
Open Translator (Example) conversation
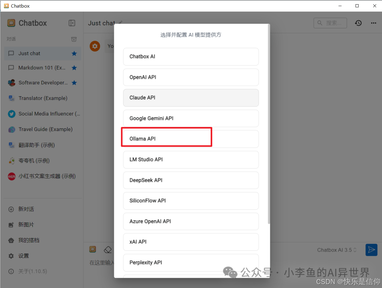coord(43,98)
